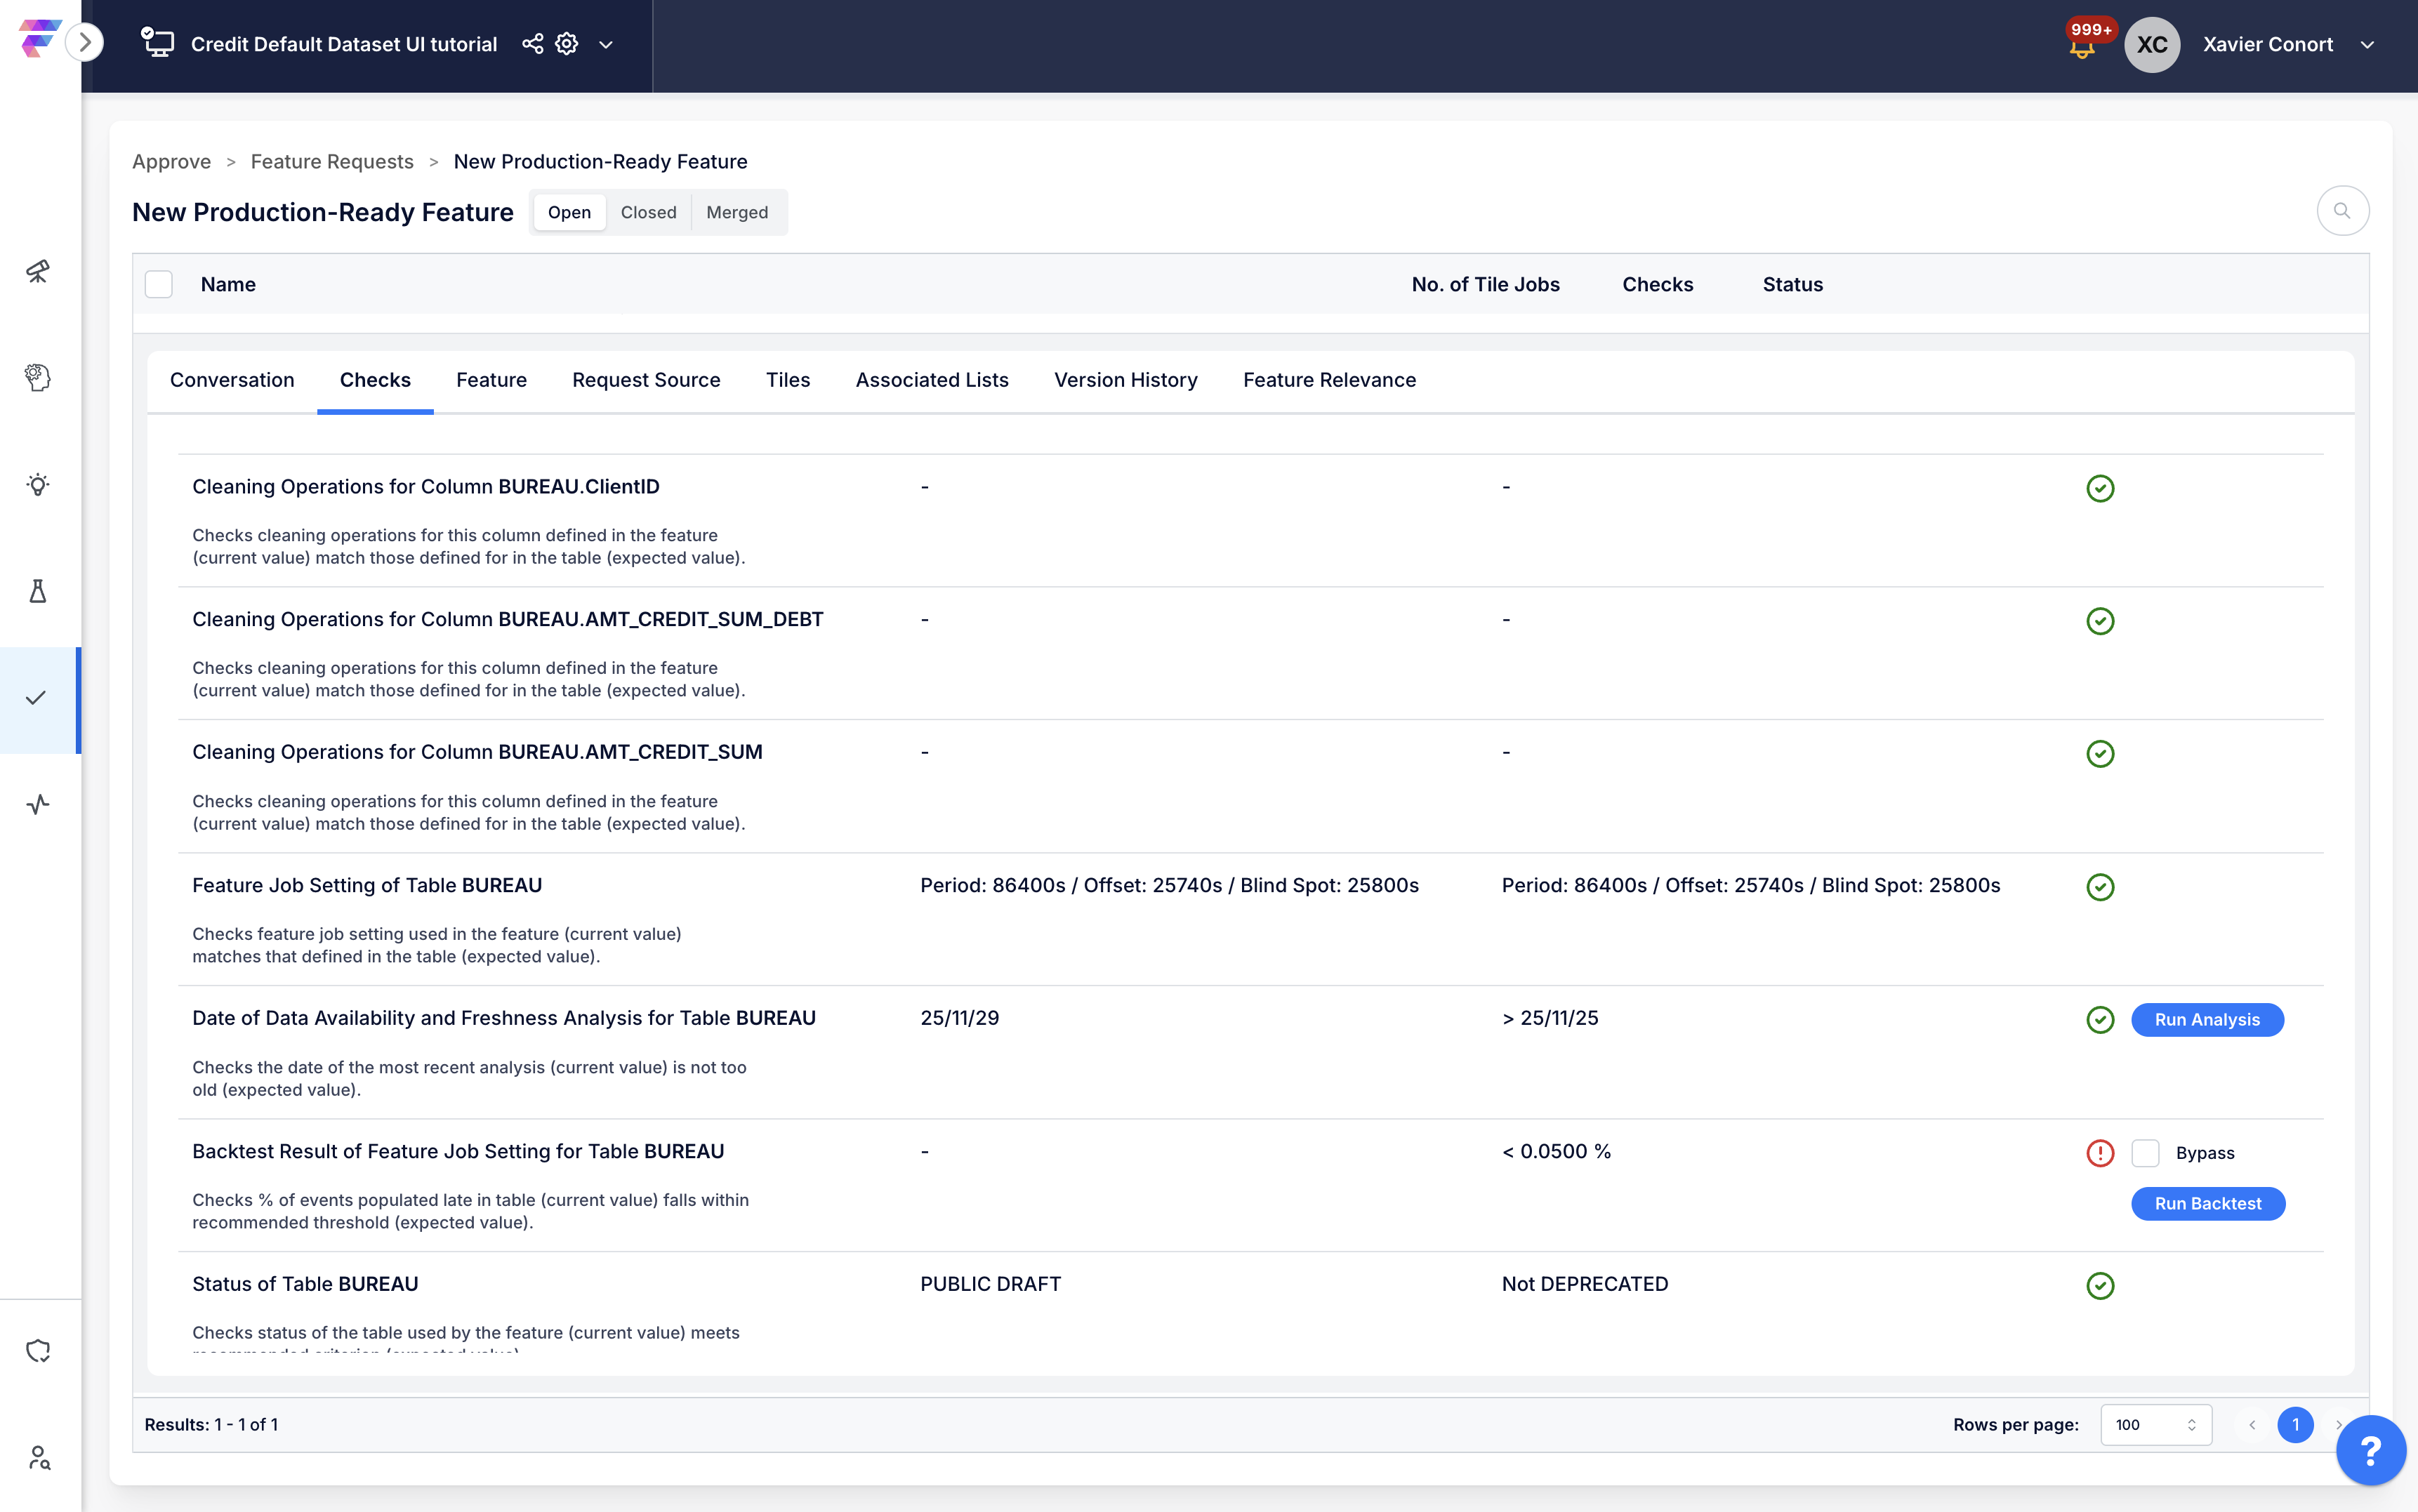Check the select-all checkbox beside Name
The image size is (2418, 1512).
(x=159, y=284)
